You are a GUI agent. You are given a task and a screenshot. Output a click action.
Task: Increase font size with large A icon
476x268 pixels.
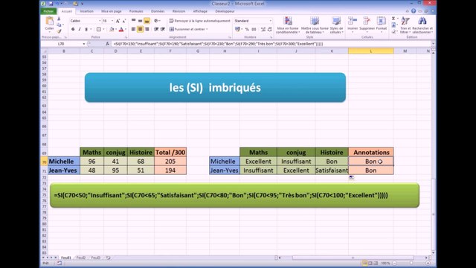[x=118, y=21]
